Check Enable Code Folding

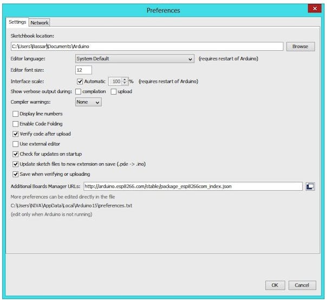click(x=16, y=124)
